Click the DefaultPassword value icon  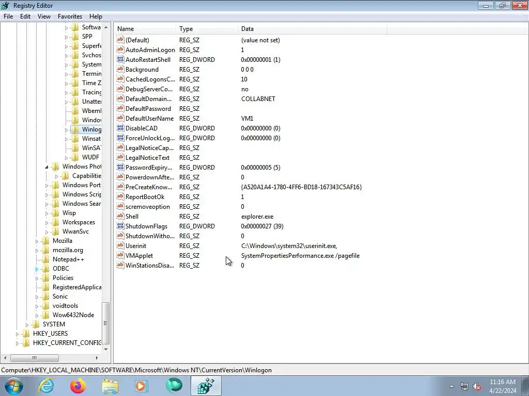pyautogui.click(x=120, y=108)
